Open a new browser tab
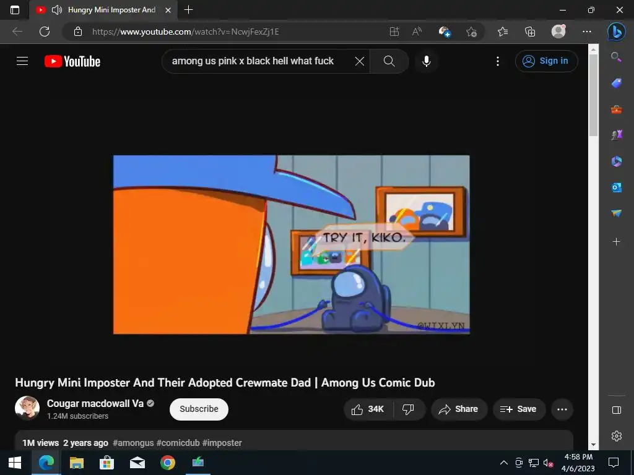The height and width of the screenshot is (475, 634). (x=188, y=10)
